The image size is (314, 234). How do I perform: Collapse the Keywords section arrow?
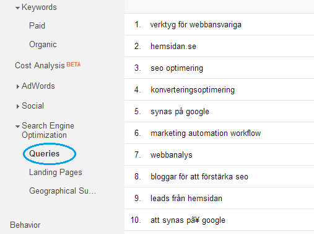17,8
